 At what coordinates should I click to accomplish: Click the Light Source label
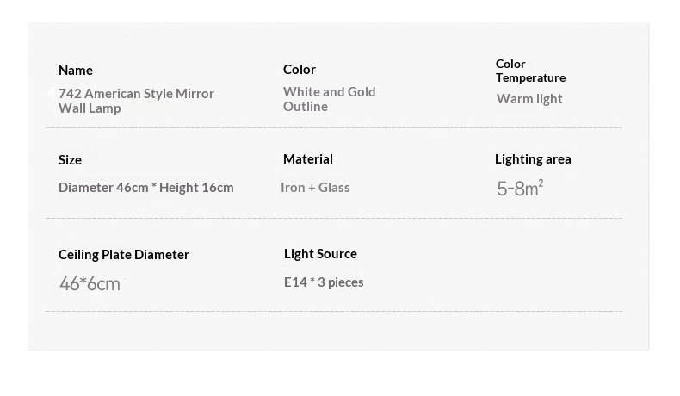click(x=320, y=253)
